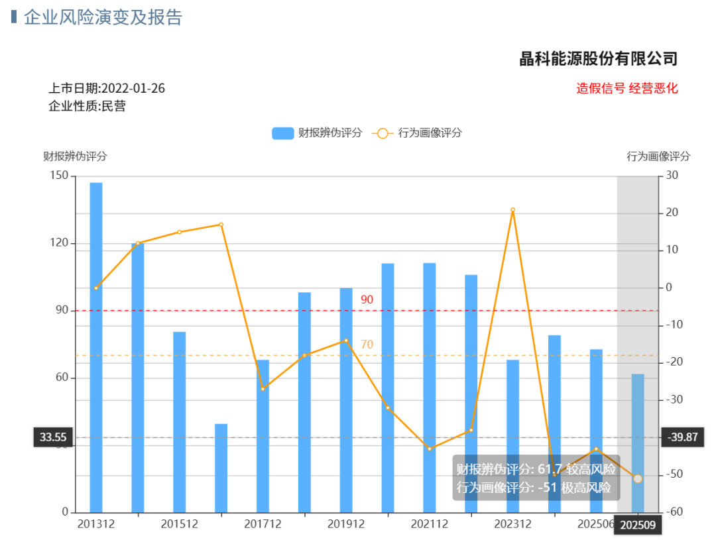
Task: Click the 企业性质:民营 text
Action: (x=88, y=106)
